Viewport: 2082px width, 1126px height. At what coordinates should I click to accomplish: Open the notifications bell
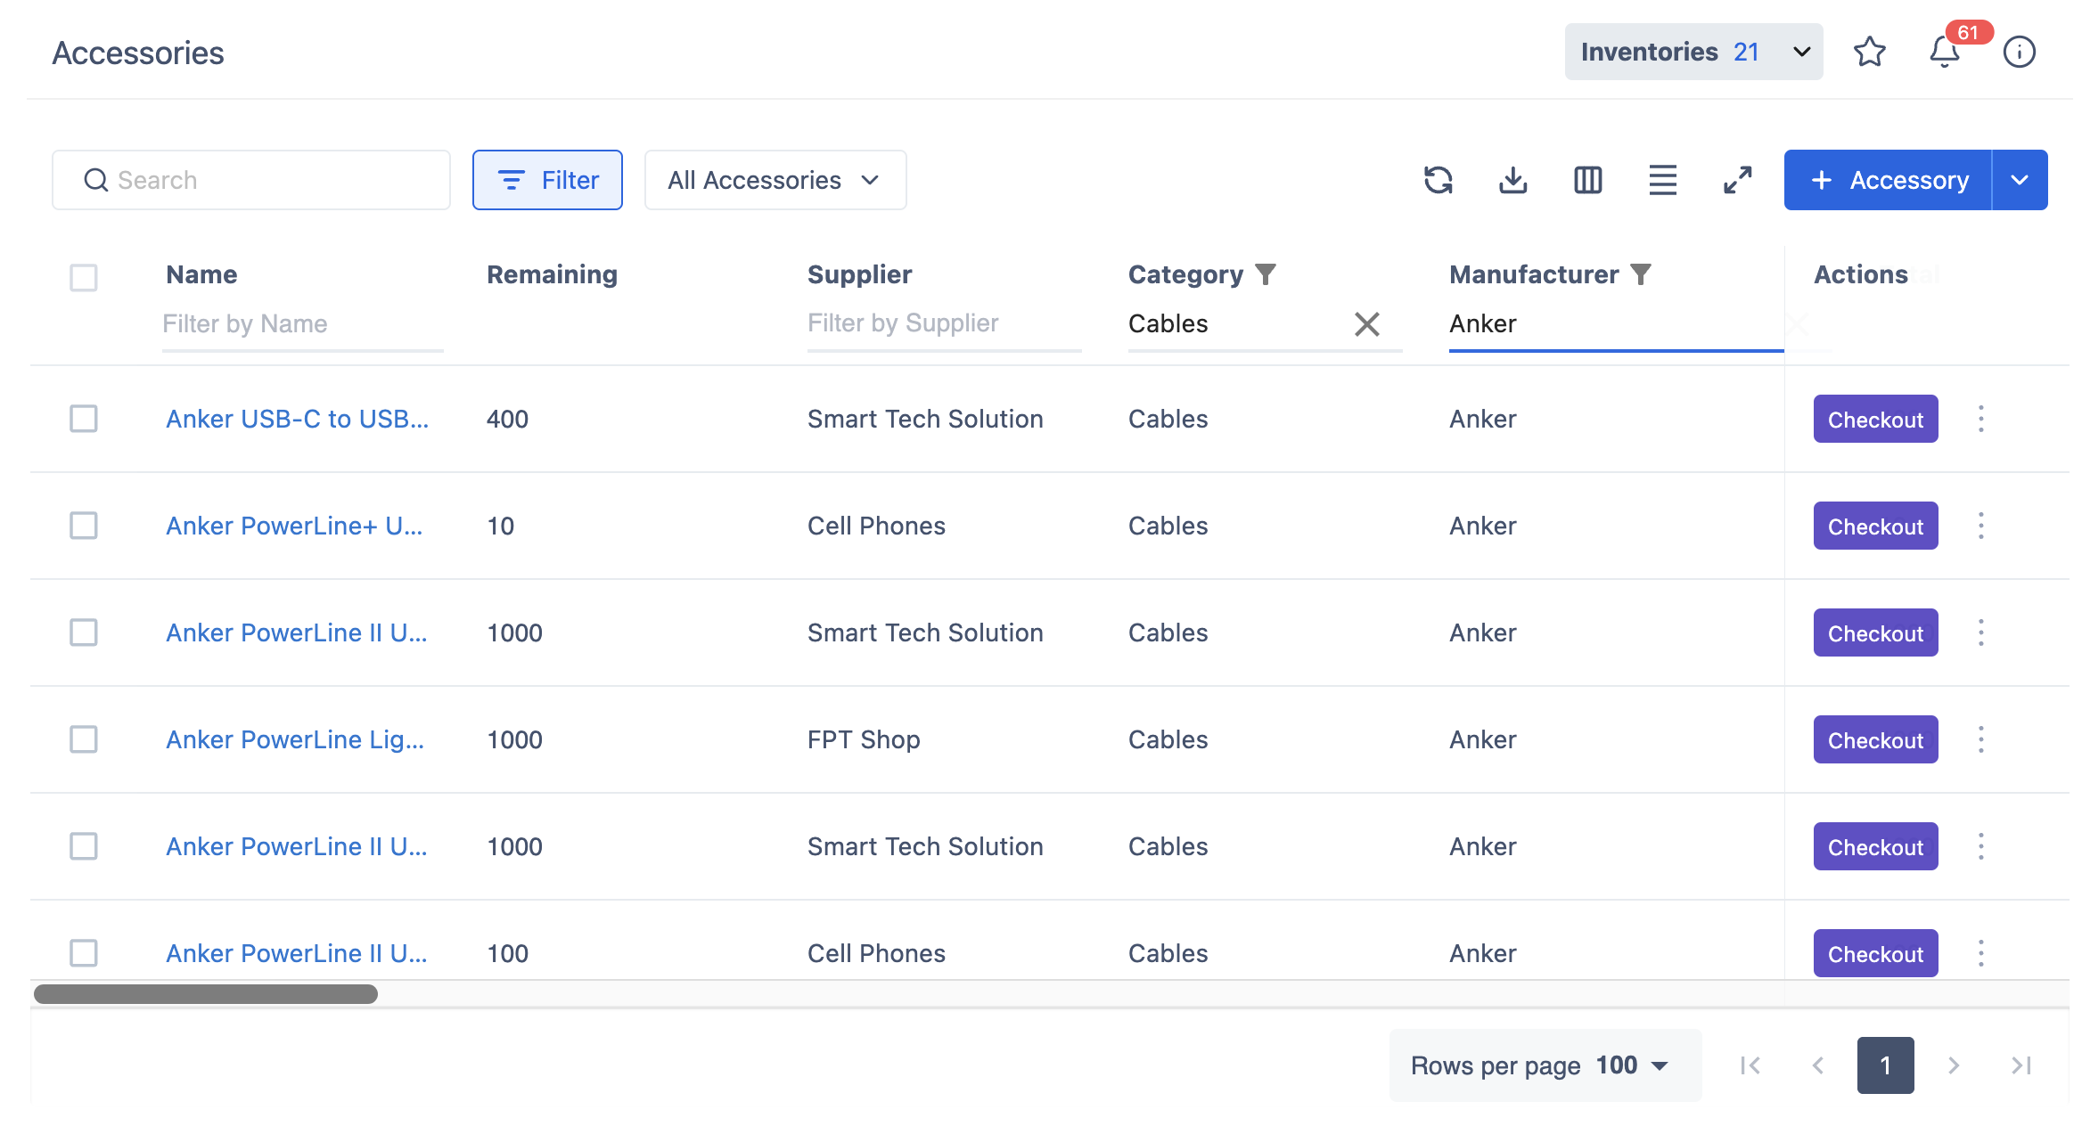[x=1944, y=52]
